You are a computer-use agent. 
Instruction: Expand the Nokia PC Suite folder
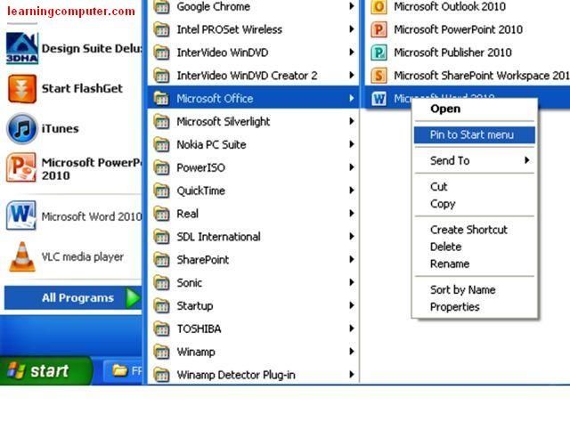[253, 144]
